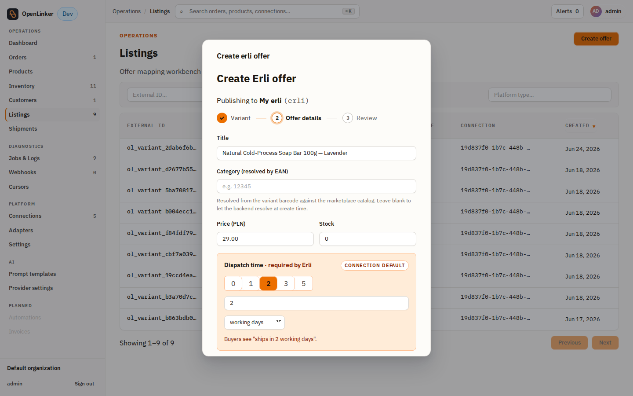The height and width of the screenshot is (396, 633).
Task: Click the Offer details step number circle
Action: pyautogui.click(x=277, y=118)
